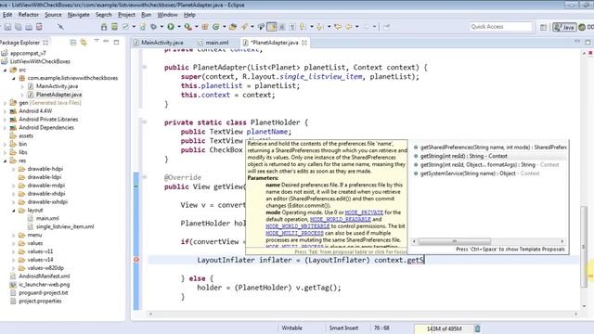Click the Back navigation arrow icon
The height and width of the screenshot is (334, 594).
tap(348, 27)
